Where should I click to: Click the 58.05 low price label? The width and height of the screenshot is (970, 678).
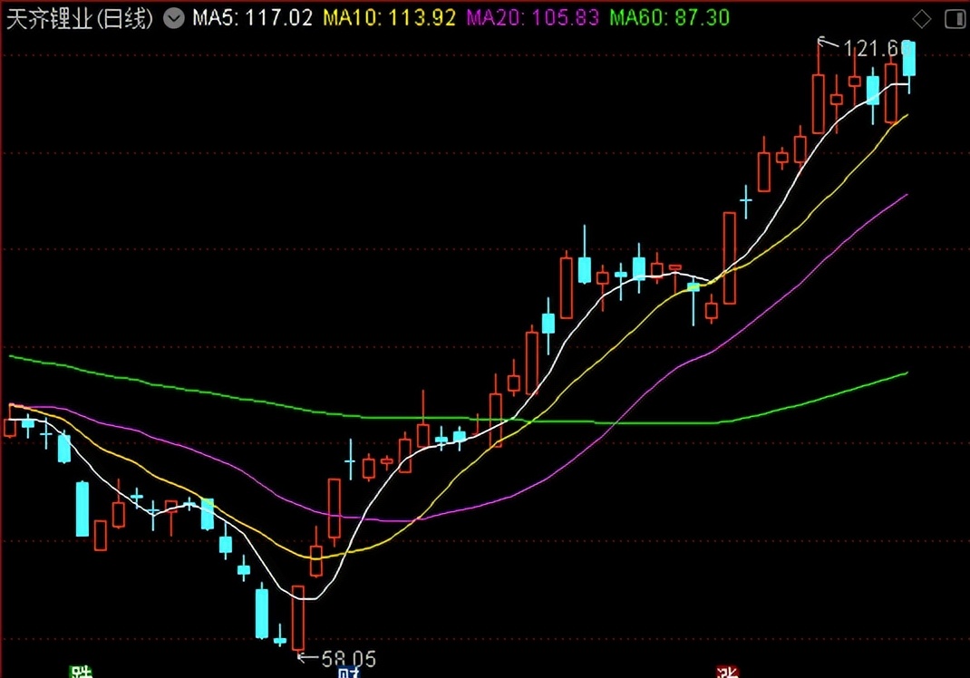coord(349,659)
